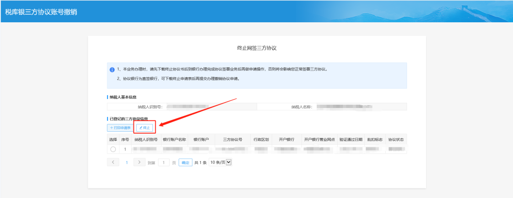Click the blue info icon in notice

click(x=113, y=70)
